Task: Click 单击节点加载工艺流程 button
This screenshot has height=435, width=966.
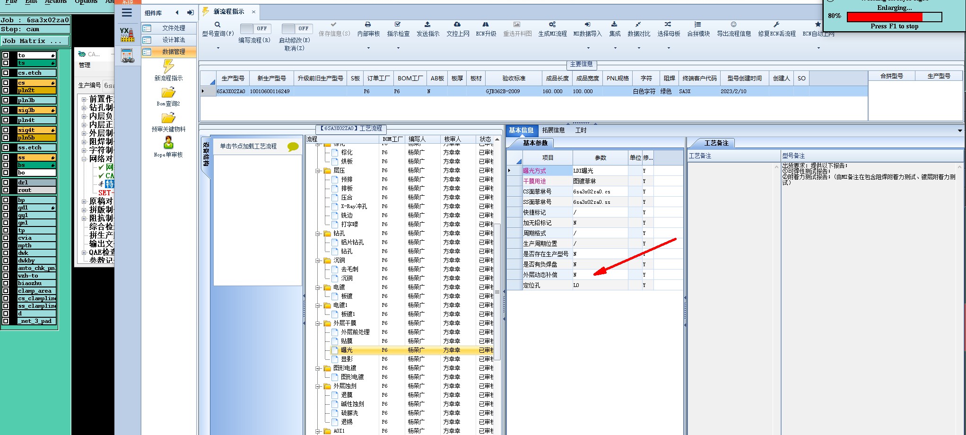Action: click(248, 147)
